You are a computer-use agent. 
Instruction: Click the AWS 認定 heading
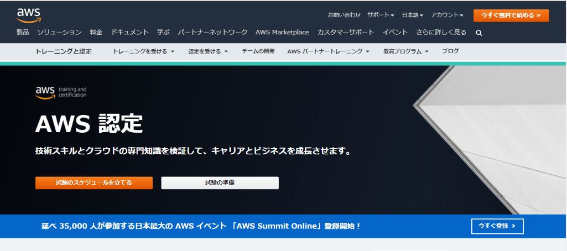89,123
